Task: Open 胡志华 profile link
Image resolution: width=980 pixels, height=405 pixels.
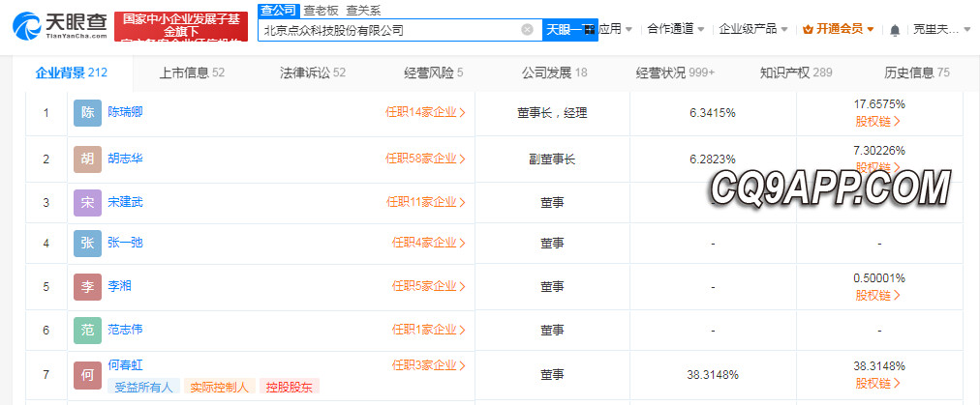Action: (x=125, y=159)
